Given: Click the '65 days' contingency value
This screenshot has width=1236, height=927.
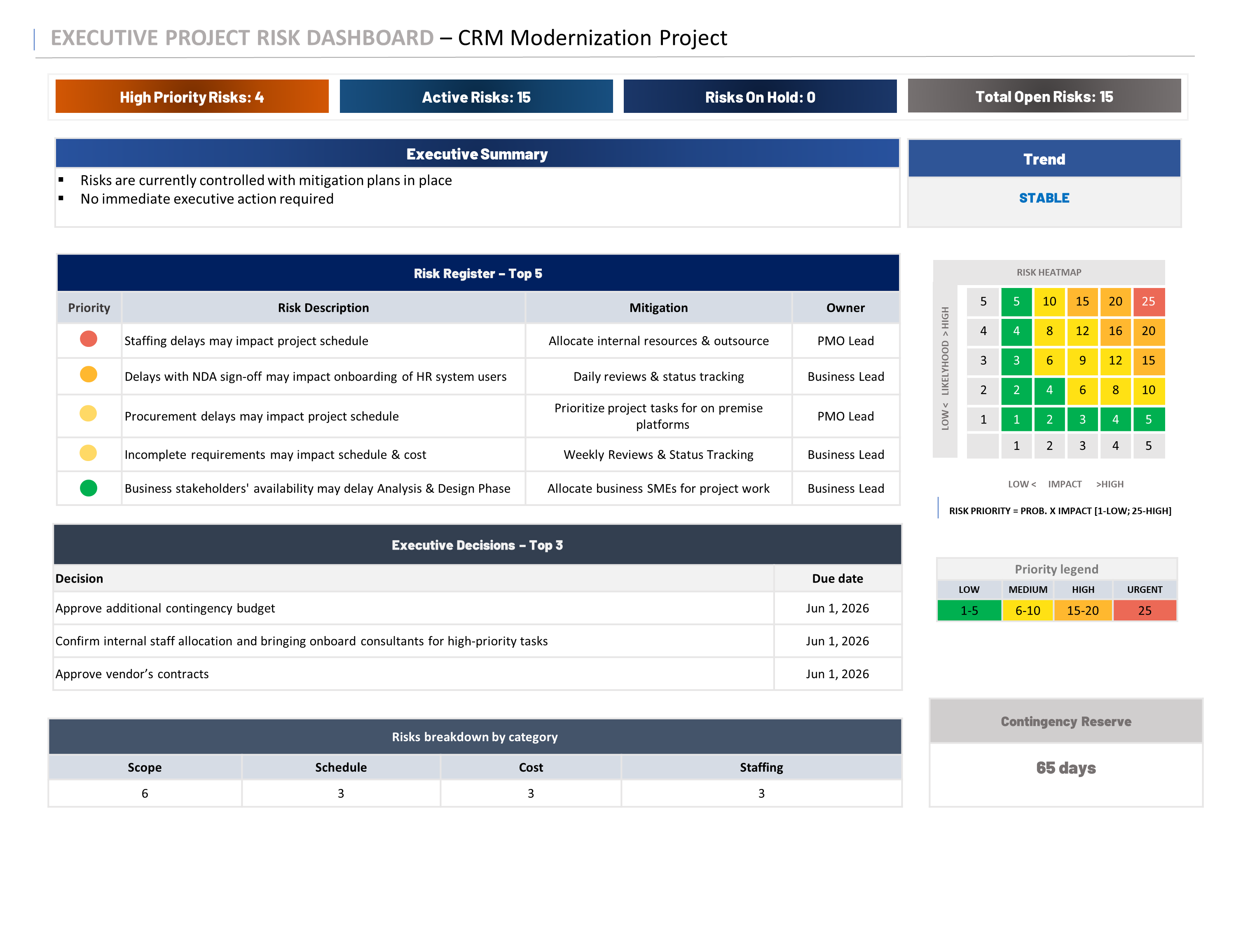Looking at the screenshot, I should coord(1065,768).
